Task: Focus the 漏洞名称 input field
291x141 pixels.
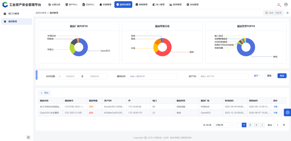Action: pyautogui.click(x=153, y=76)
